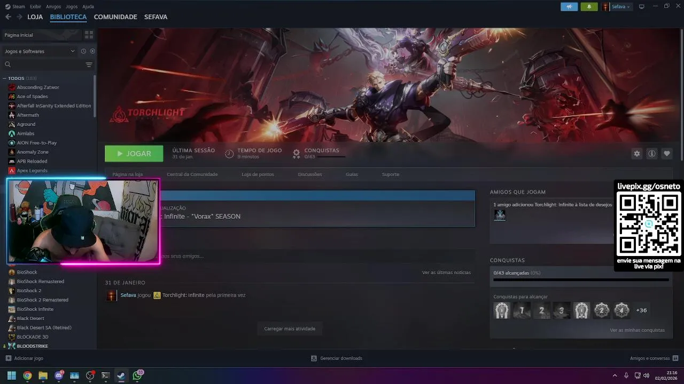Click the Torchlight game icon in activity feed

tap(157, 295)
